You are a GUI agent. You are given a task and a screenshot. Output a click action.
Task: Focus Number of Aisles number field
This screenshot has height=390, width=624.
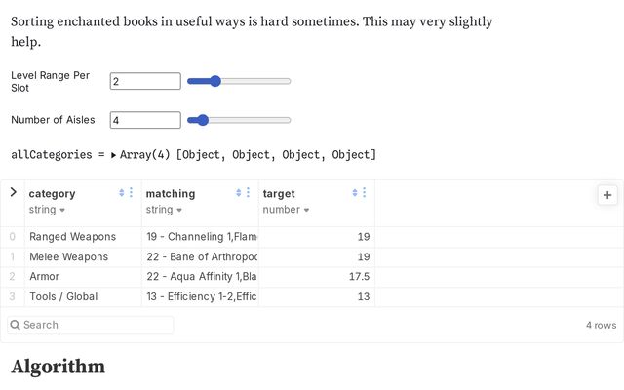pos(145,120)
